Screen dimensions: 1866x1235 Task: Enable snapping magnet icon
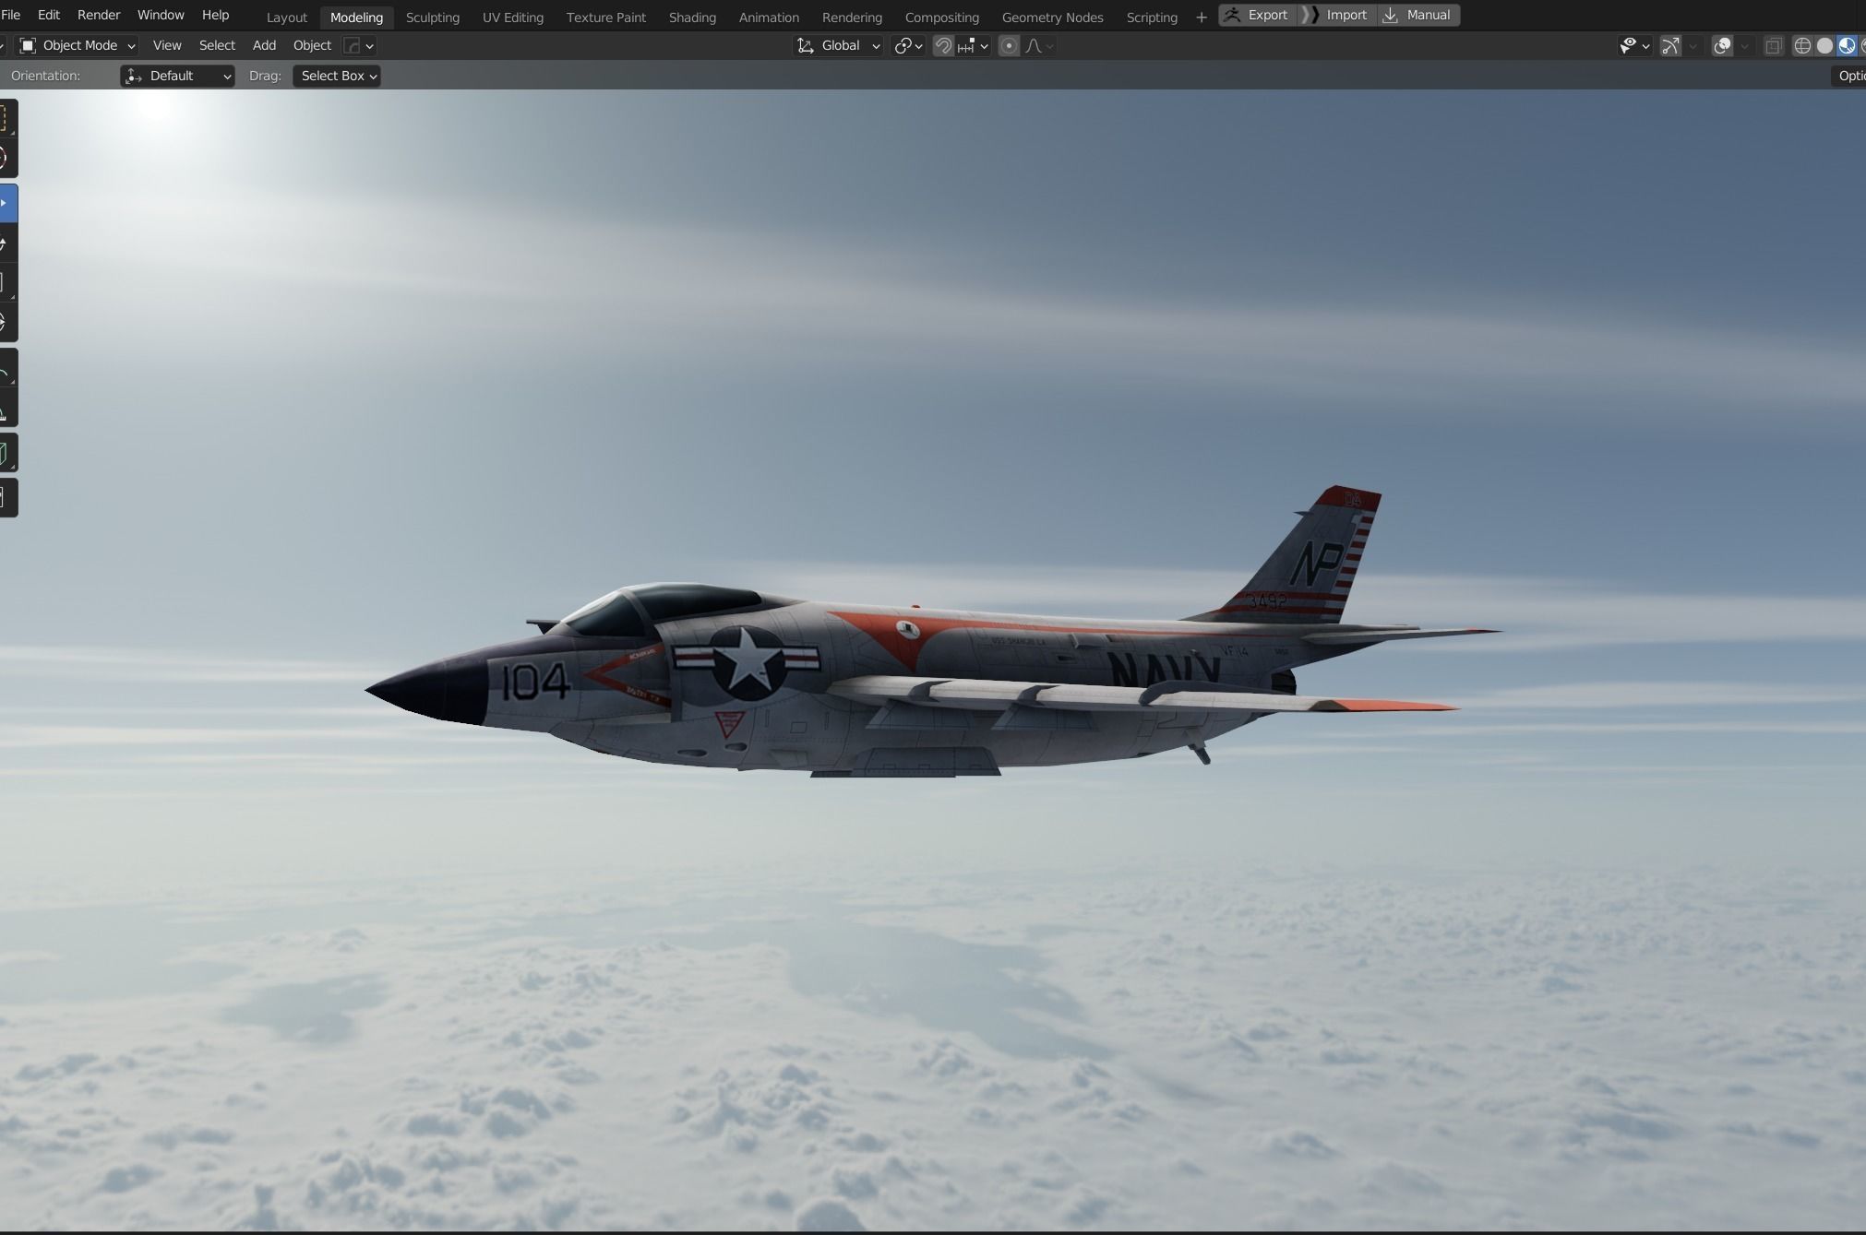tap(943, 46)
